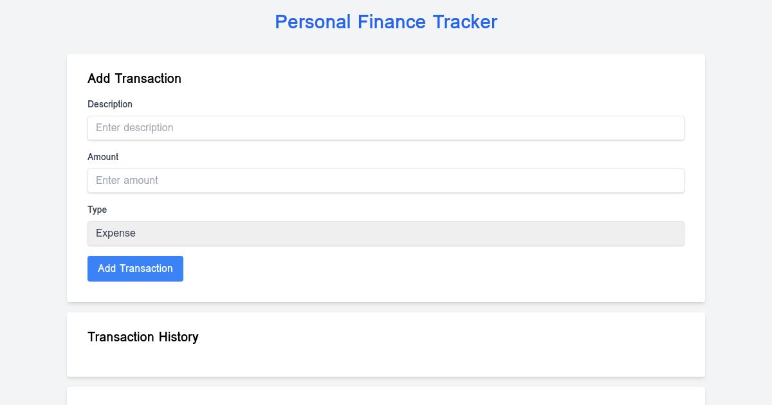
Task: Activate the description placeholder input
Action: tap(386, 127)
